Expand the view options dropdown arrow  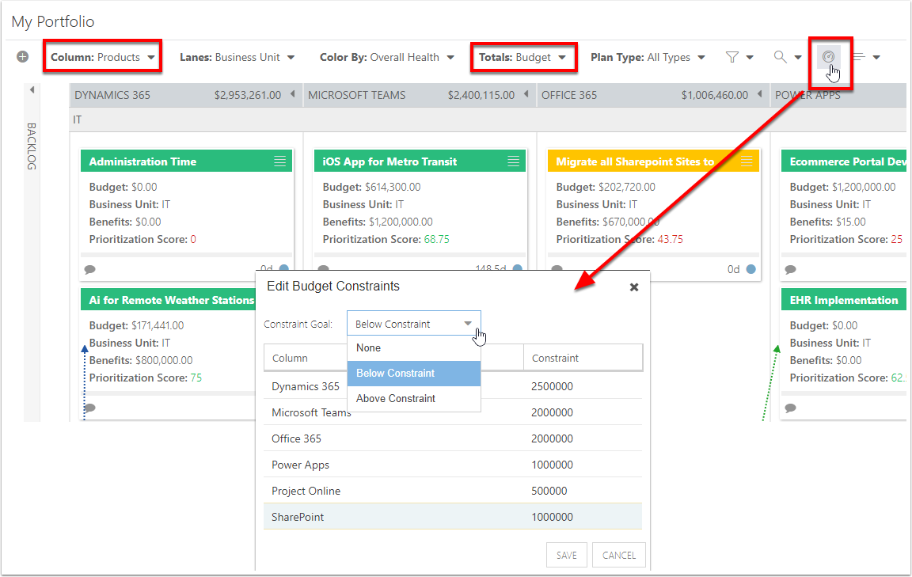[876, 57]
